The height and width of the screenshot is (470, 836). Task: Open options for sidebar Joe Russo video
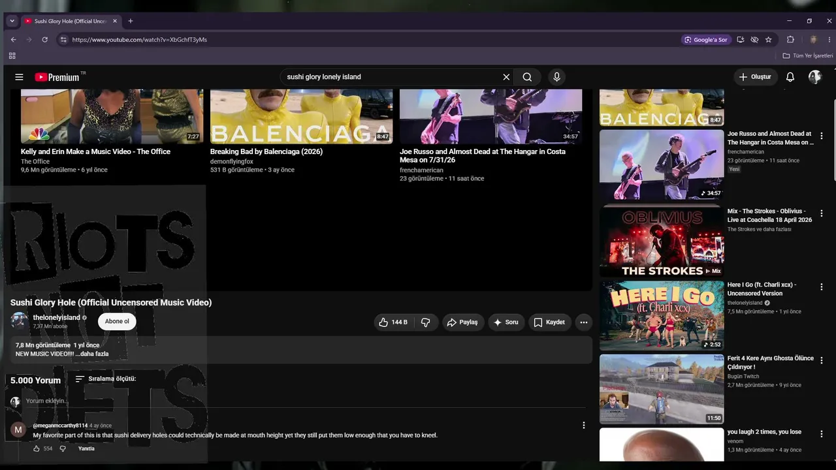coord(822,136)
